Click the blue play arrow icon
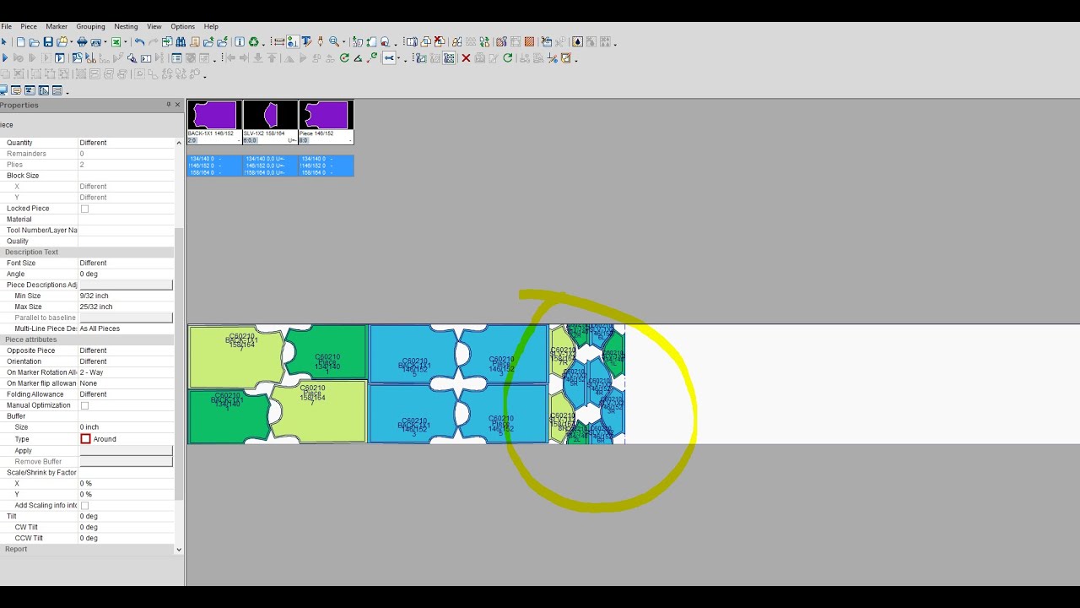The width and height of the screenshot is (1080, 608). tap(4, 58)
